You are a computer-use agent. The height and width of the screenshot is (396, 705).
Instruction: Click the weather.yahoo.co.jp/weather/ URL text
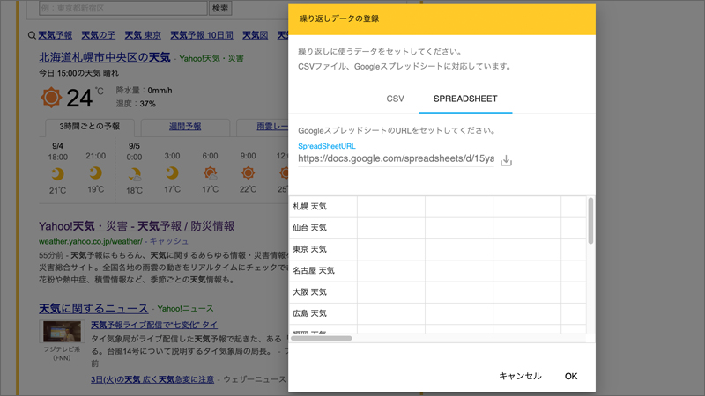pyautogui.click(x=91, y=241)
